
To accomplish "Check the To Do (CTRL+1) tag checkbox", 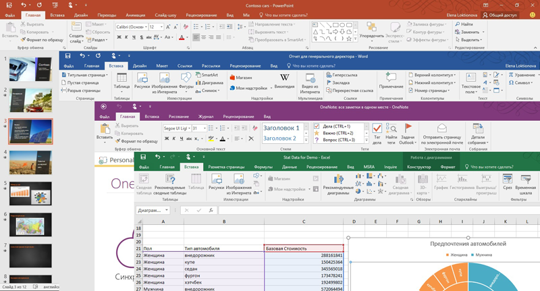I will click(317, 126).
